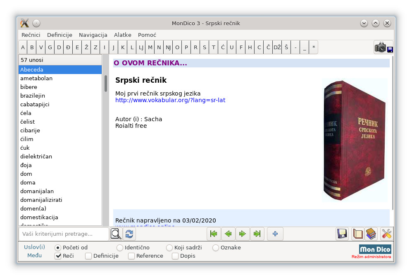
Task: Select ćuk in the word list
Action: coord(60,148)
